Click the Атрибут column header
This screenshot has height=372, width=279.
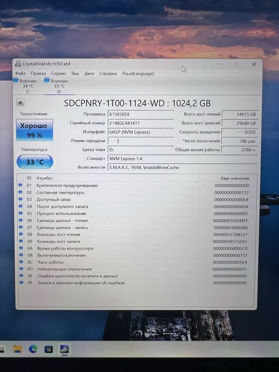click(x=44, y=178)
